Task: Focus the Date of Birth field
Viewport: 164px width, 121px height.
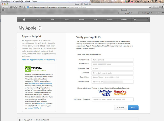Action: click(x=113, y=77)
